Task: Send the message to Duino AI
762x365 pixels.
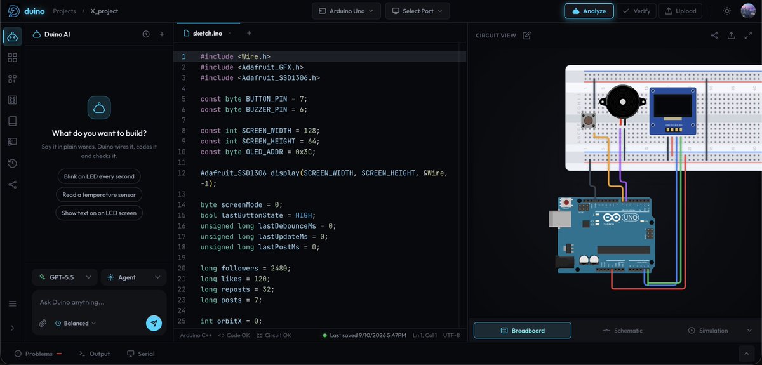Action: (x=154, y=323)
